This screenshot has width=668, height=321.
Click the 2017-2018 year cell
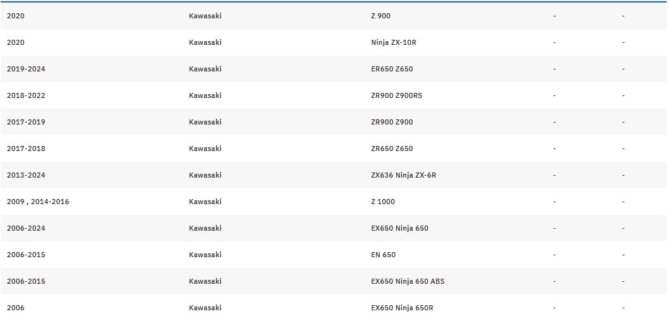(26, 148)
